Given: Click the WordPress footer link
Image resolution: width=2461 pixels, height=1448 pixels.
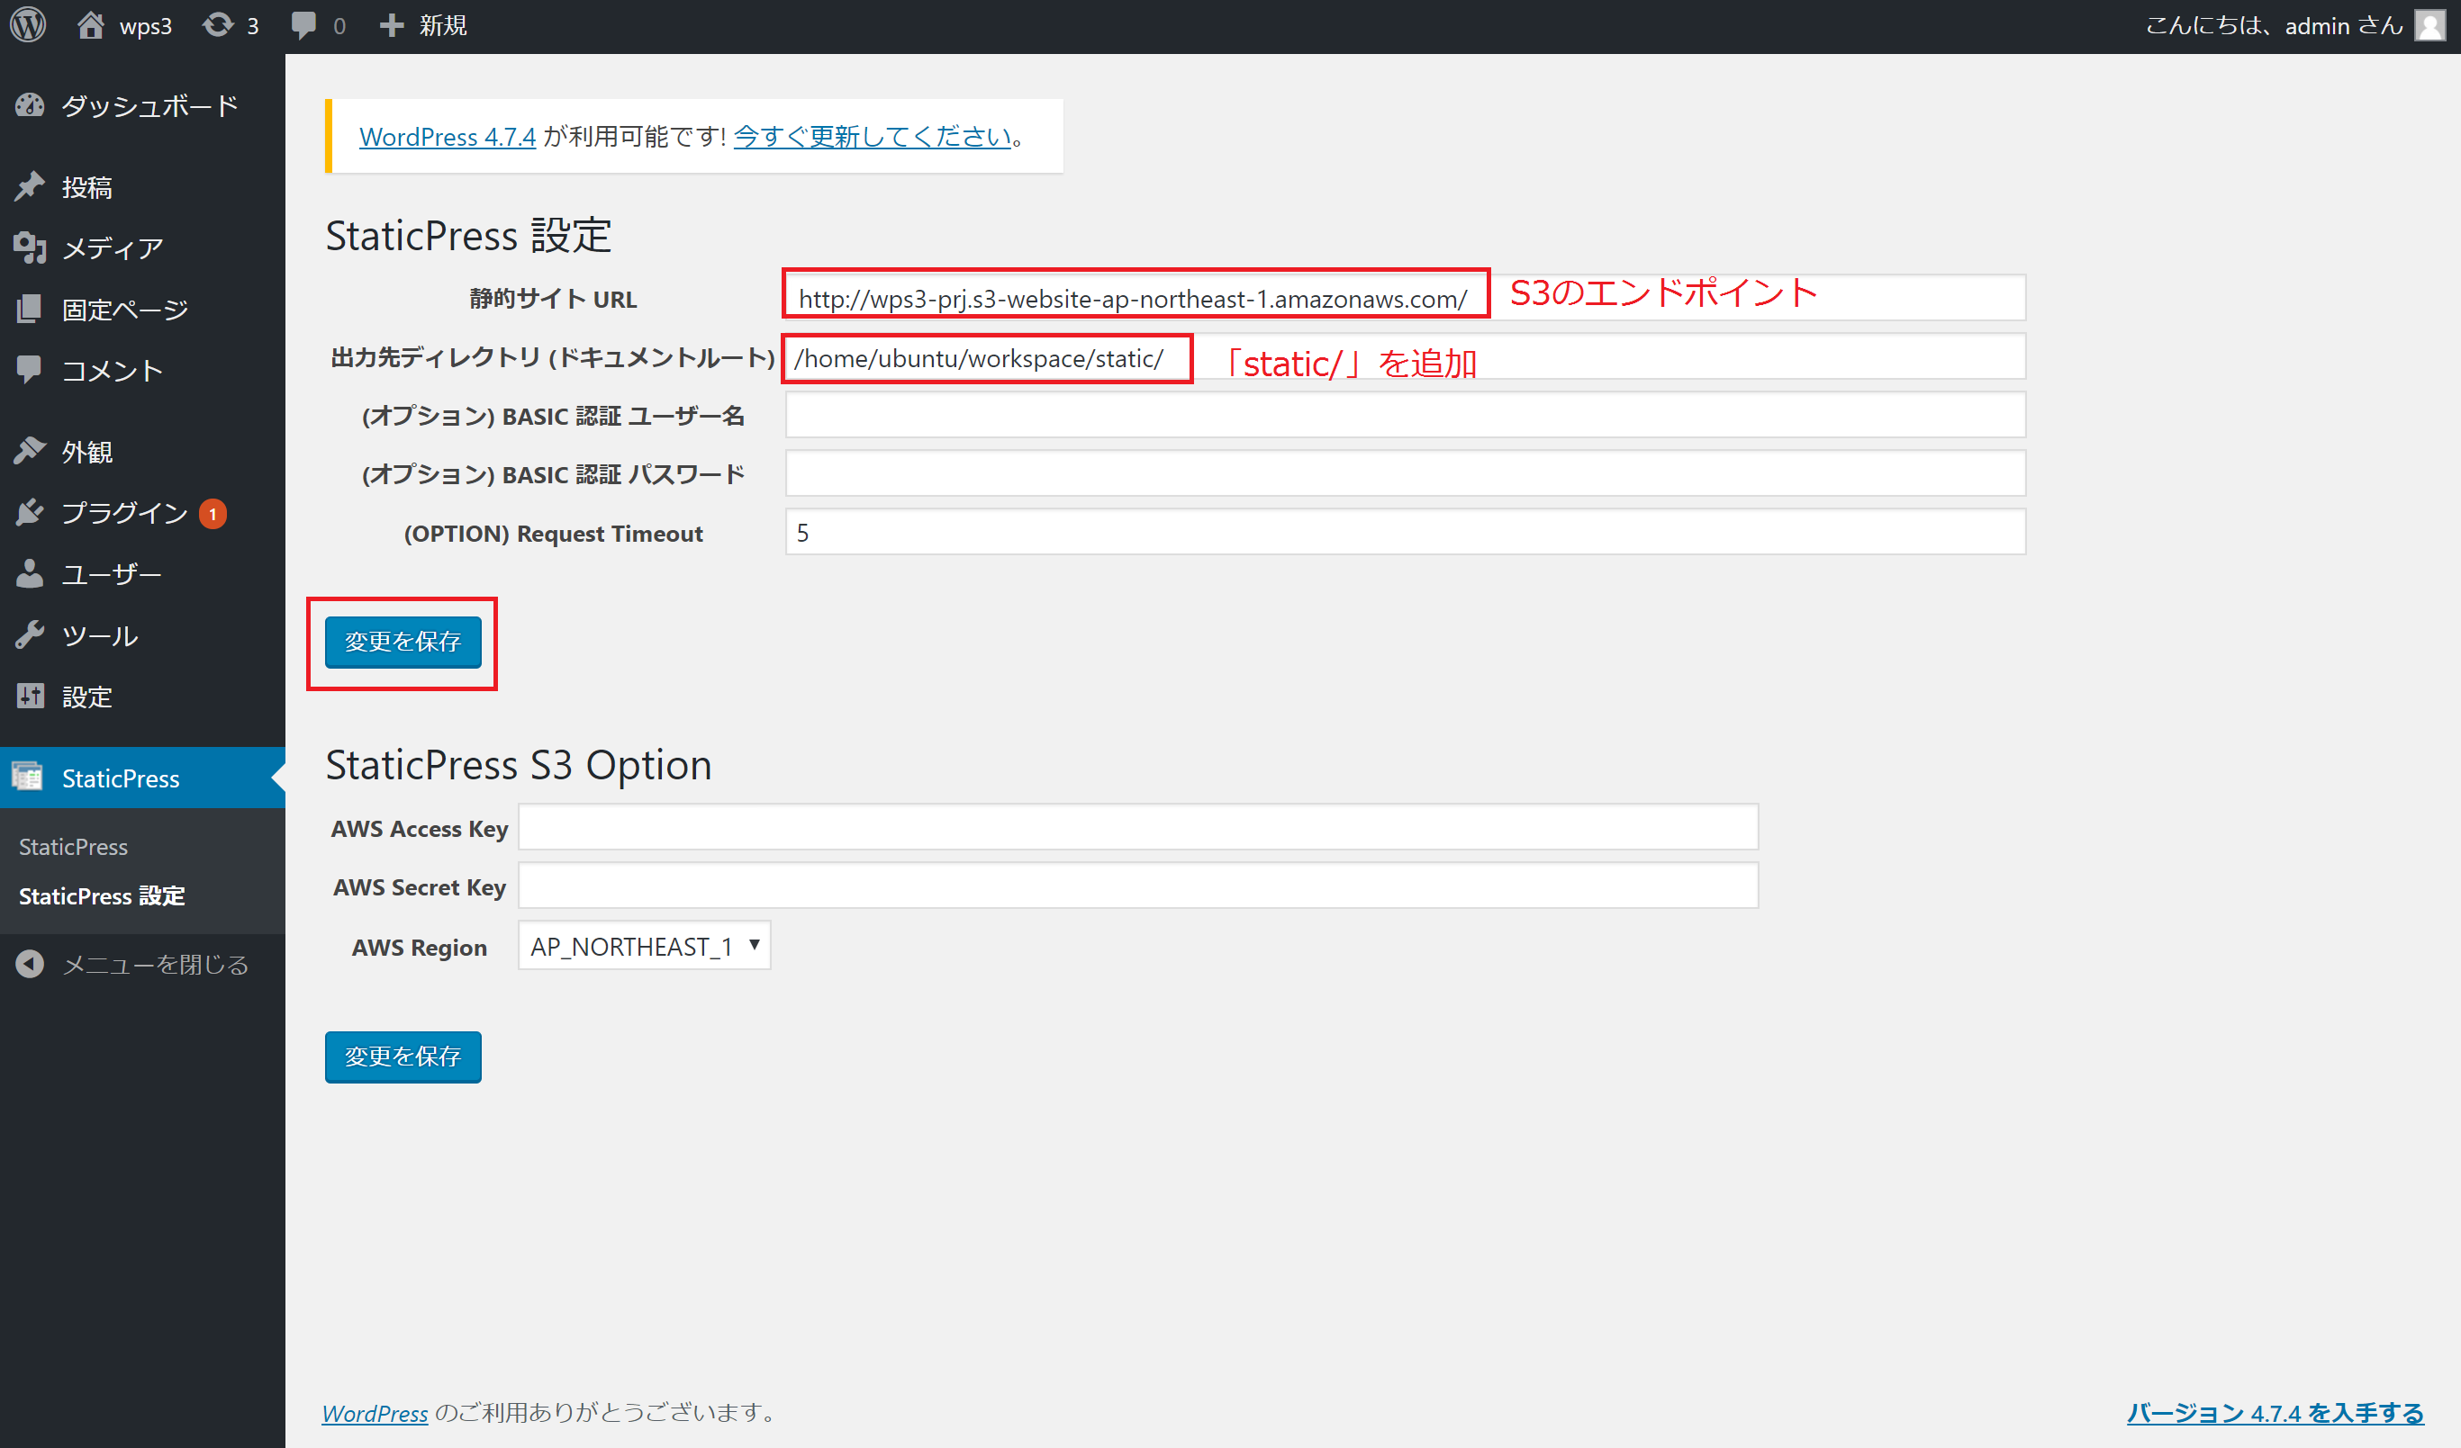Looking at the screenshot, I should click(x=375, y=1412).
